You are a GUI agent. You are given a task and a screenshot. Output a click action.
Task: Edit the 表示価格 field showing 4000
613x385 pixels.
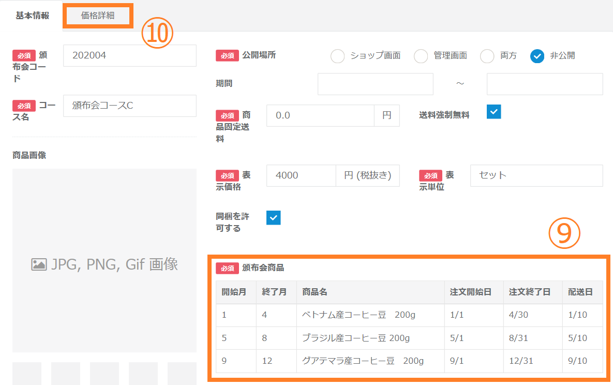click(301, 175)
